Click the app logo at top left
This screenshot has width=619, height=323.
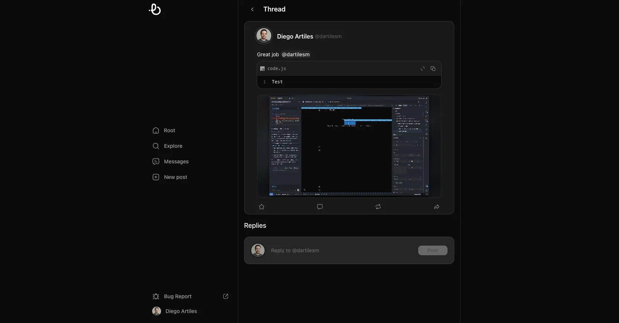[x=155, y=9]
